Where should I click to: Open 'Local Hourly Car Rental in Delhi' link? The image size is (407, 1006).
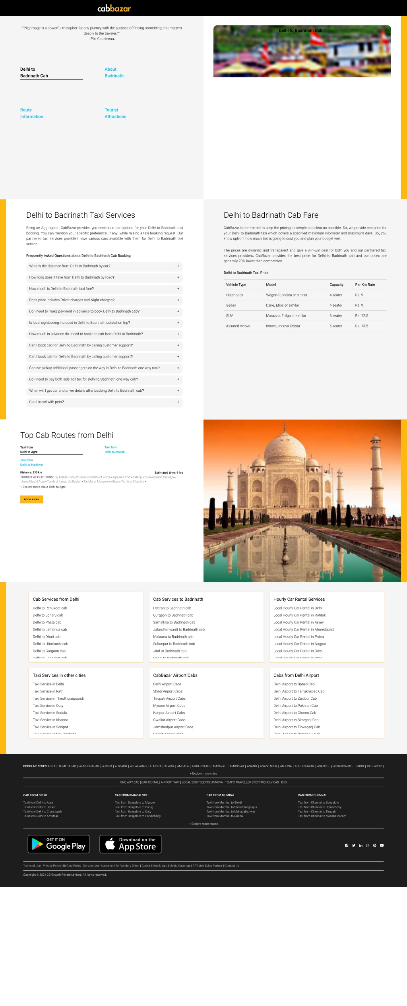pos(298,608)
